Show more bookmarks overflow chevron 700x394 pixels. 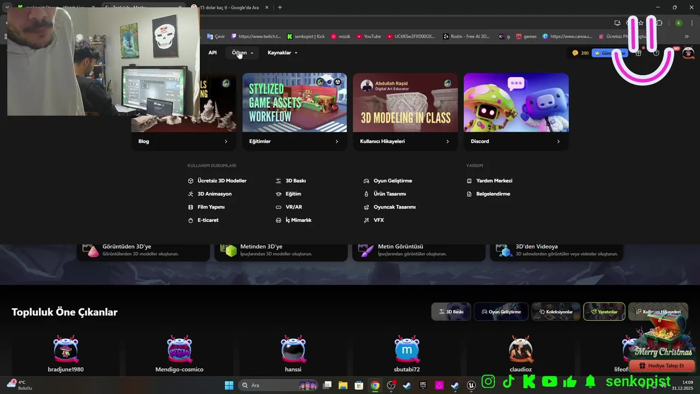687,36
